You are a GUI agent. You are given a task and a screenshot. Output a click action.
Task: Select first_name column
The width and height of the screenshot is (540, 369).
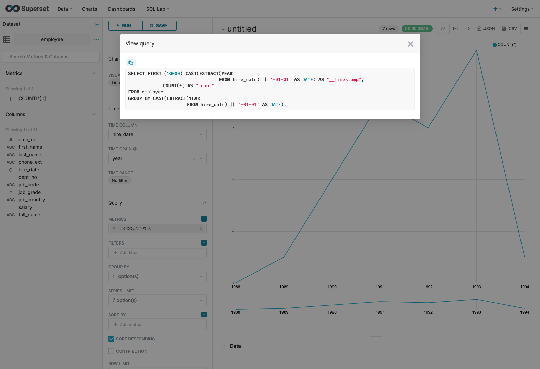click(30, 147)
